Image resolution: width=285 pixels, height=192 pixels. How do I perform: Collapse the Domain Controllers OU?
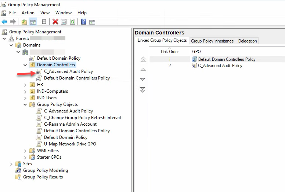25,65
